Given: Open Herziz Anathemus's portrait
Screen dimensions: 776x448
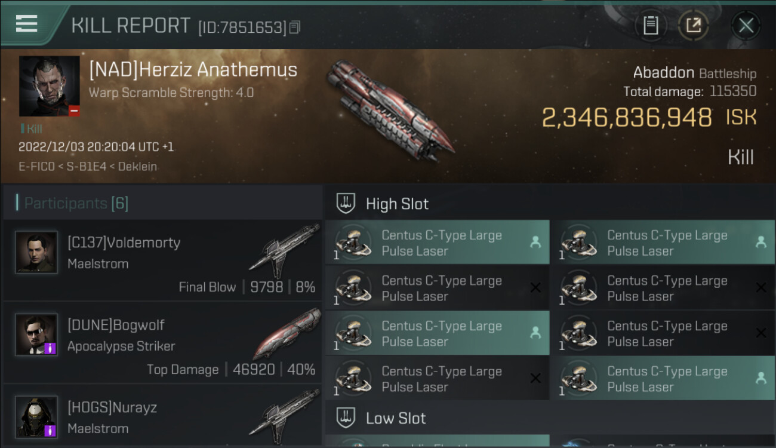Looking at the screenshot, I should point(49,86).
